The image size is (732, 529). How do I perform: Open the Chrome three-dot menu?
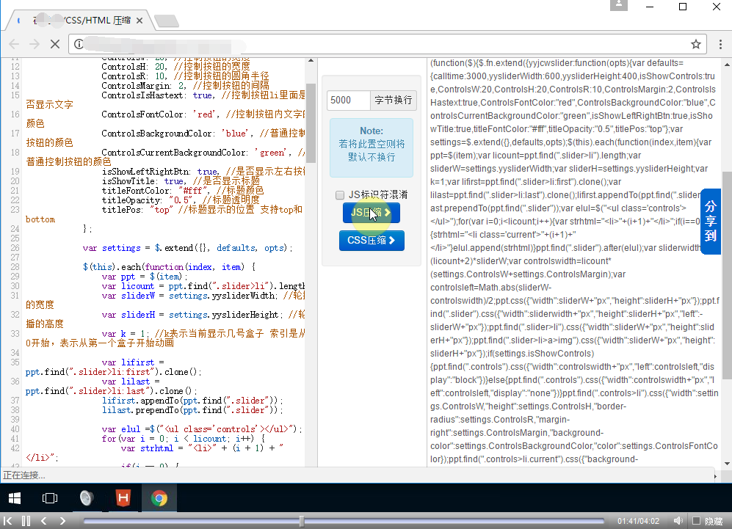click(x=719, y=44)
